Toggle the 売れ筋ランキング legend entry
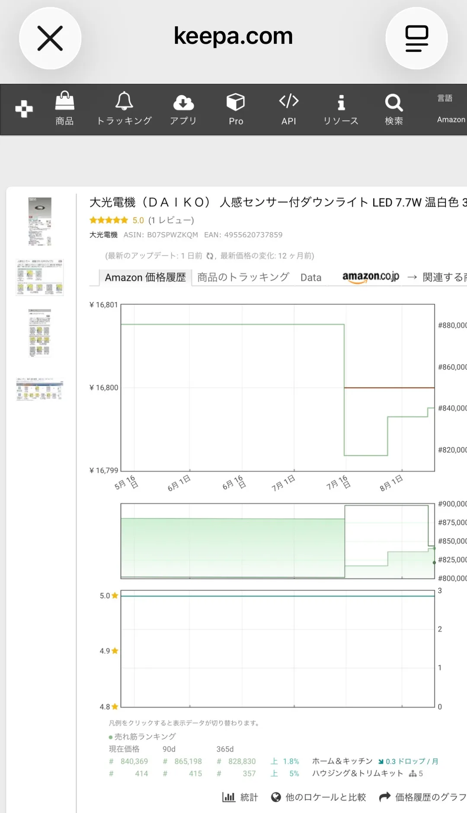The height and width of the screenshot is (813, 467). (x=142, y=736)
